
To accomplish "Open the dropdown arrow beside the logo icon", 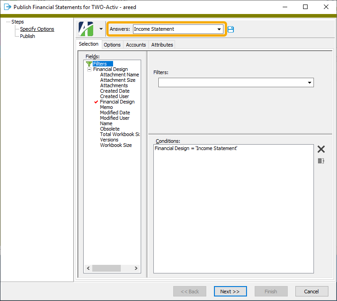I will click(x=101, y=29).
